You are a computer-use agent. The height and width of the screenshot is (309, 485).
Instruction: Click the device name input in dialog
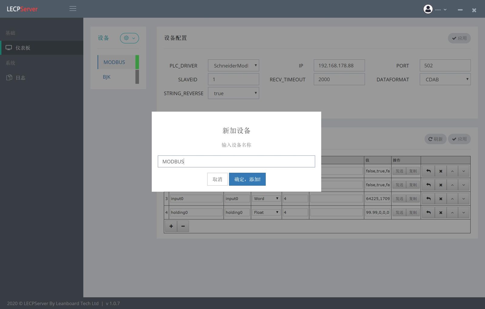point(236,161)
